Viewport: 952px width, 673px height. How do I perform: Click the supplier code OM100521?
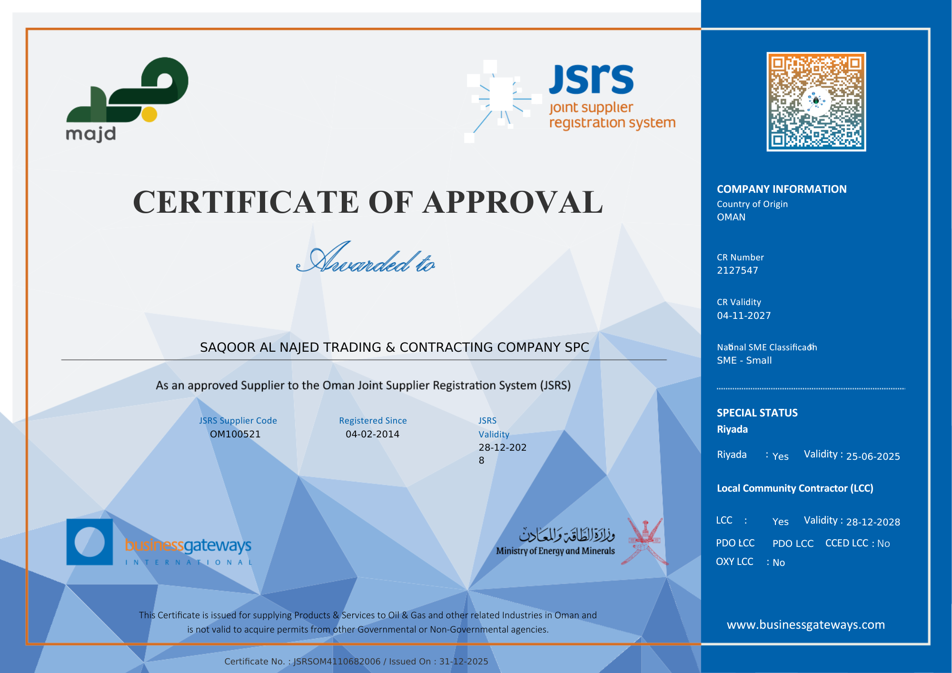click(235, 434)
